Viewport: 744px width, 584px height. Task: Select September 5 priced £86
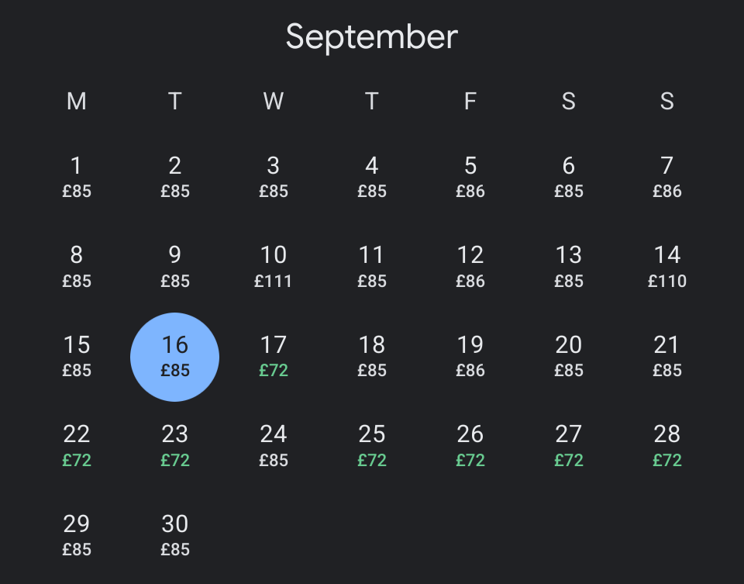(x=470, y=178)
